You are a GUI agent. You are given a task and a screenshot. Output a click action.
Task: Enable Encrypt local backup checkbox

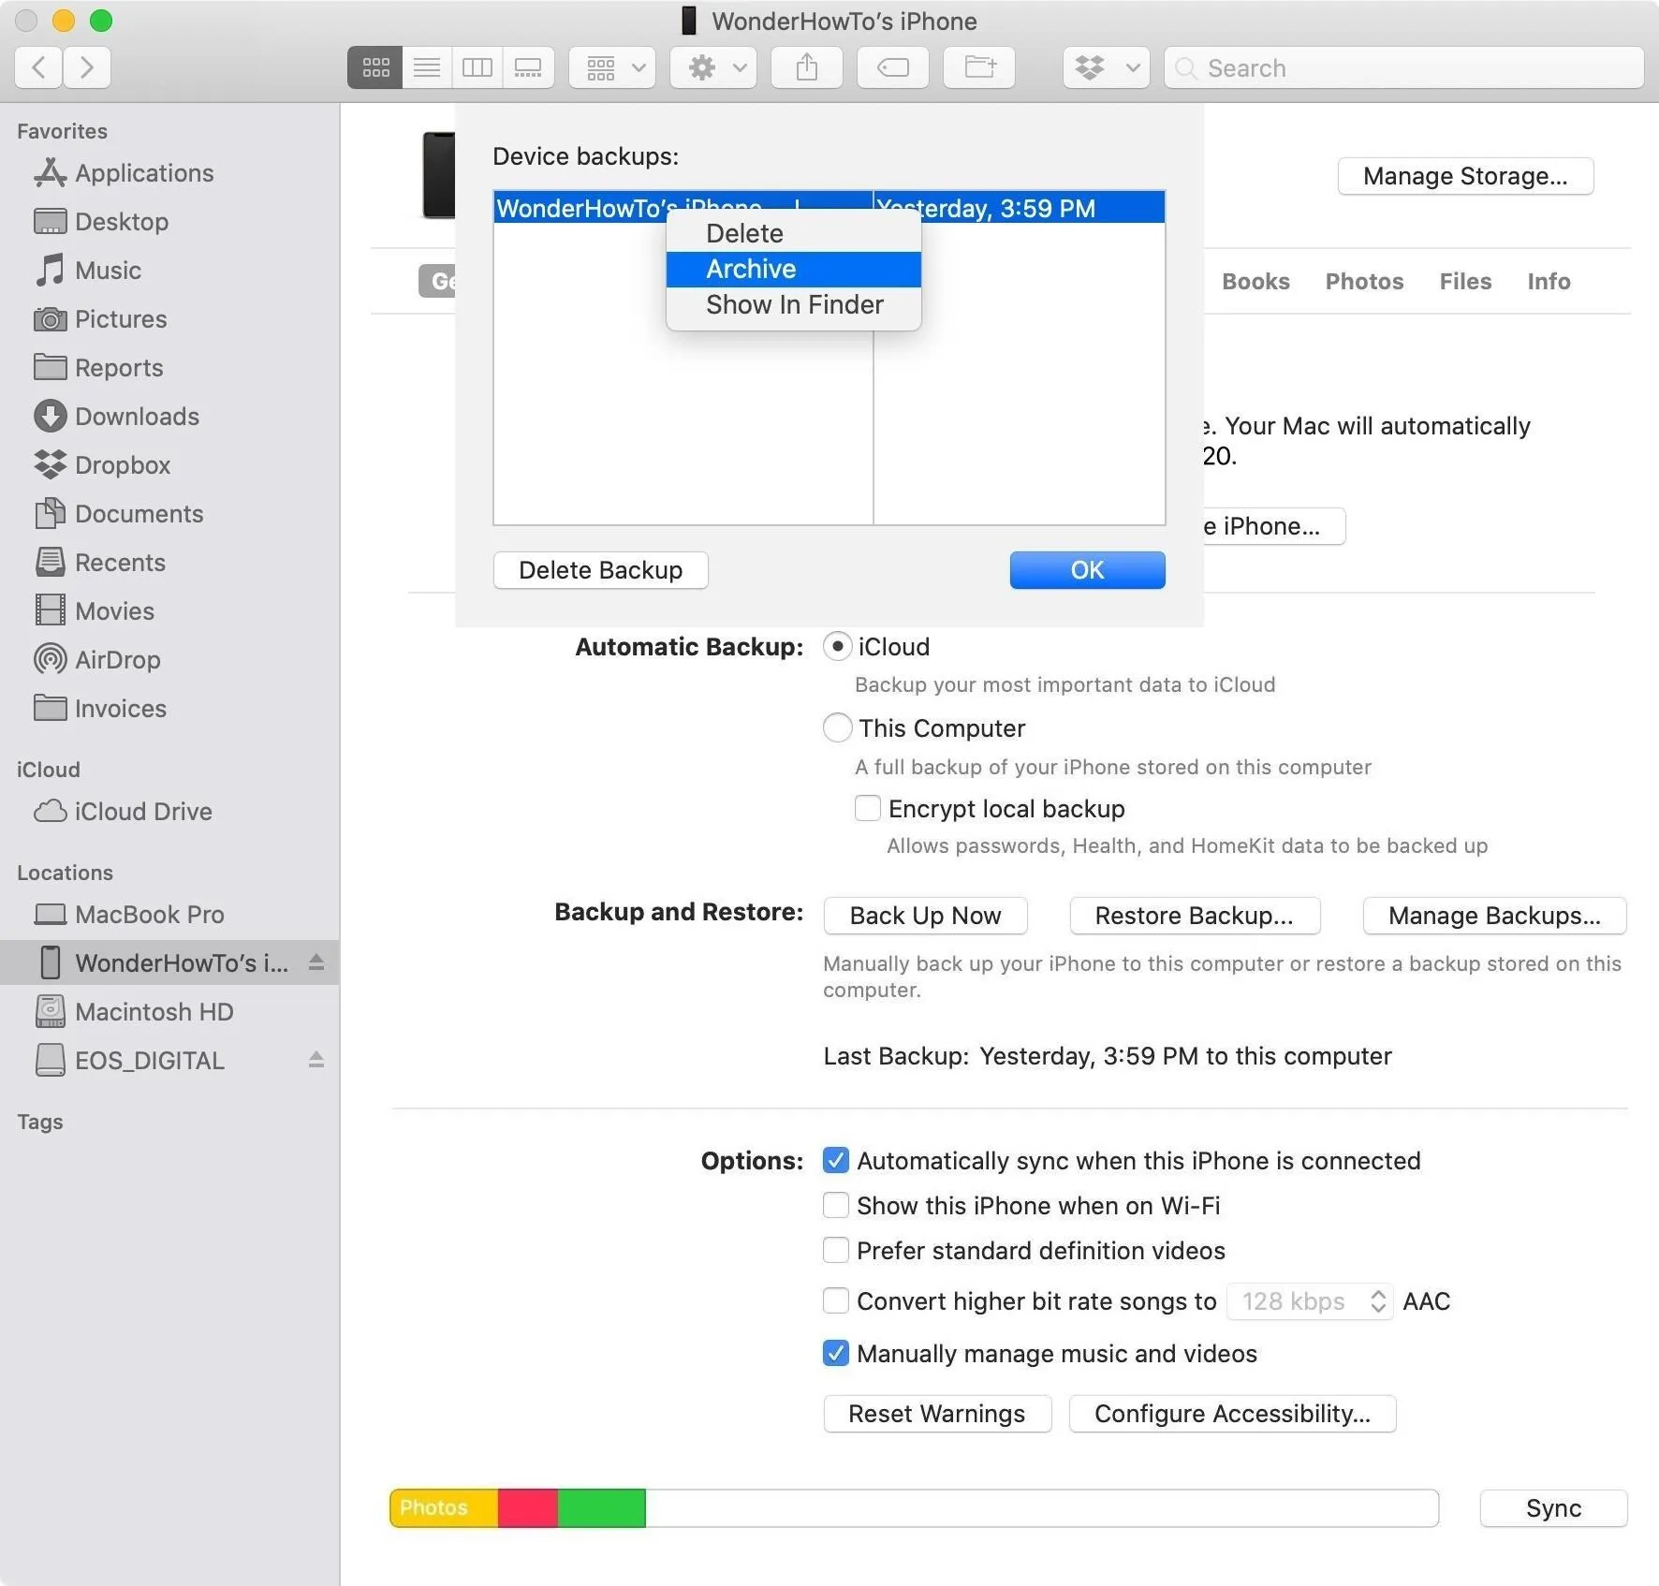pyautogui.click(x=868, y=808)
